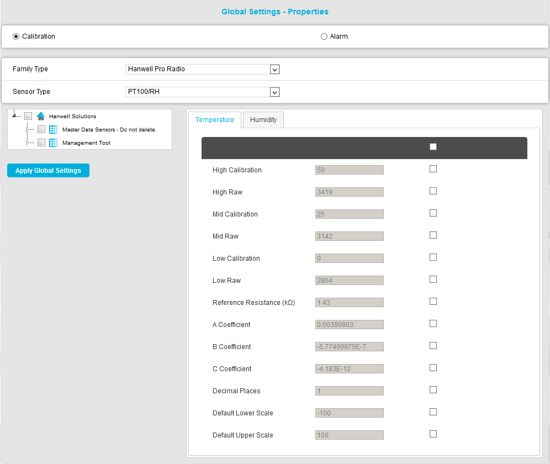Click the Master Data Sensors grid icon

(x=54, y=130)
